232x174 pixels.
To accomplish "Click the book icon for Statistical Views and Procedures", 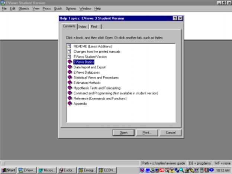I will [70, 77].
